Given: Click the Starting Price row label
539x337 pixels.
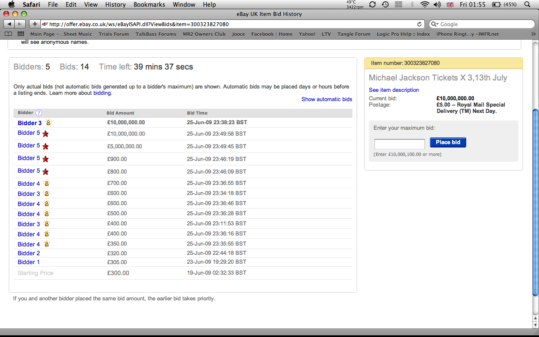Looking at the screenshot, I should pos(35,273).
